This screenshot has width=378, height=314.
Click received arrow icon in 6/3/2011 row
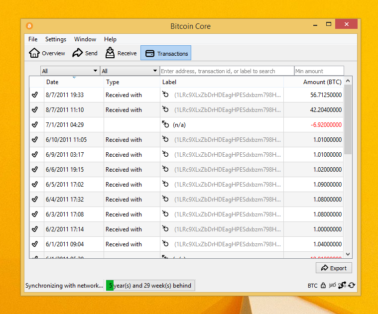click(165, 213)
